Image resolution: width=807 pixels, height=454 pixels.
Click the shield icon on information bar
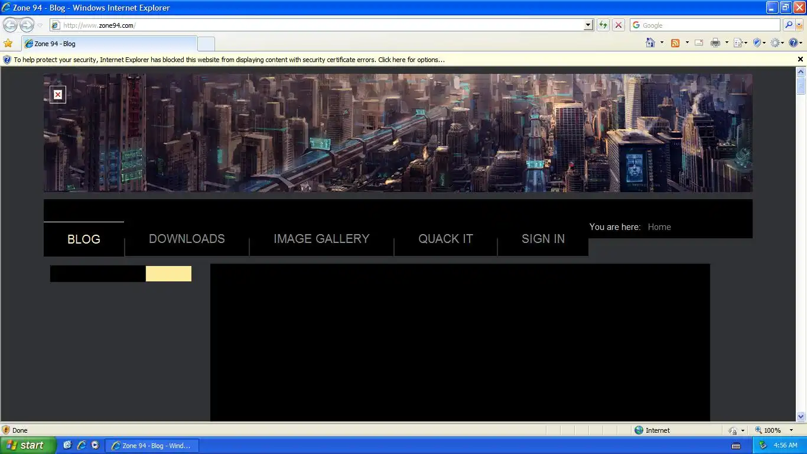point(7,60)
